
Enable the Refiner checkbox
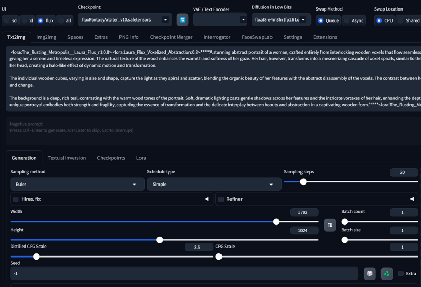point(221,199)
